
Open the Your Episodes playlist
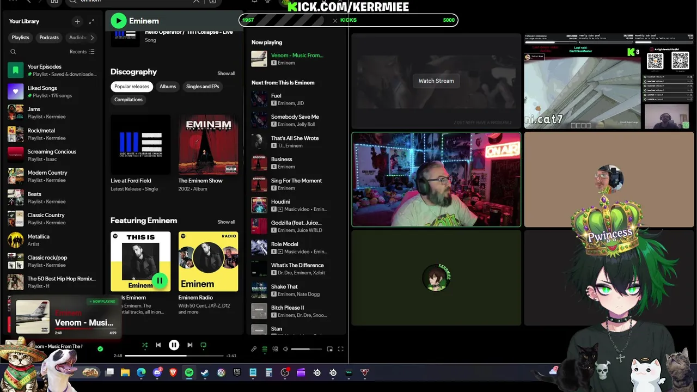coord(53,70)
